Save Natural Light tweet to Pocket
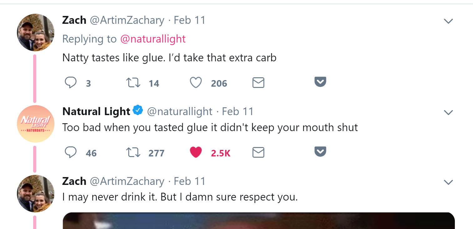Viewport: 473px width, 229px height. (x=320, y=152)
